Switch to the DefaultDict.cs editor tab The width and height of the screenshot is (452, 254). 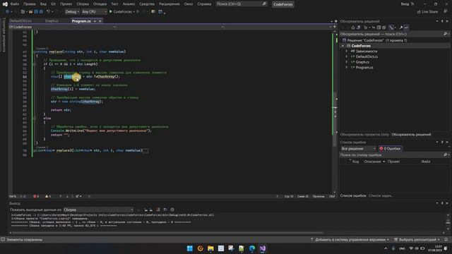pos(20,21)
